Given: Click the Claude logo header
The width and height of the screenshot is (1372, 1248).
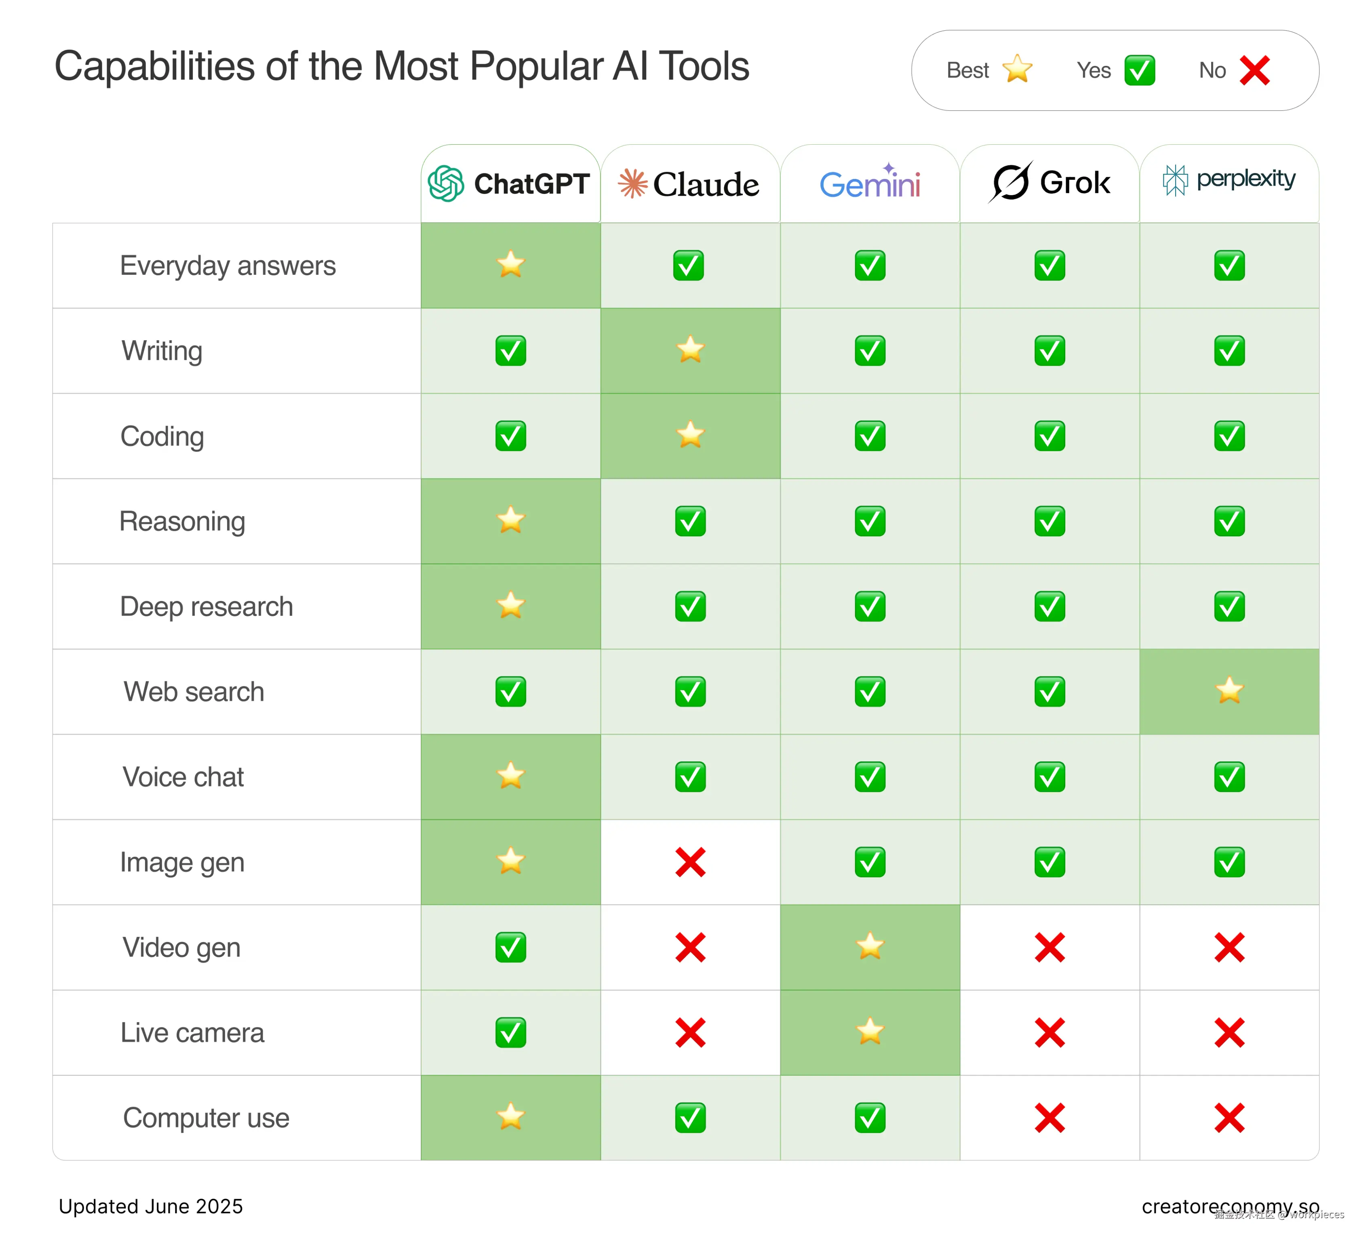Looking at the screenshot, I should click(x=689, y=184).
